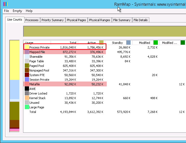Image resolution: width=186 pixels, height=143 pixels.
Task: Select the Driver Locked row label
Action: (x=38, y=93)
